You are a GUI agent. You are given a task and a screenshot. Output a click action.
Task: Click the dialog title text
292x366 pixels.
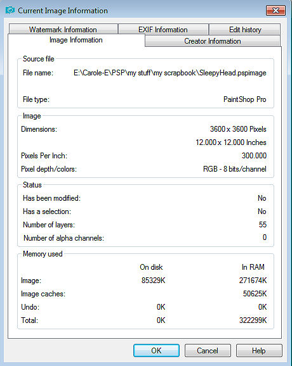point(63,11)
